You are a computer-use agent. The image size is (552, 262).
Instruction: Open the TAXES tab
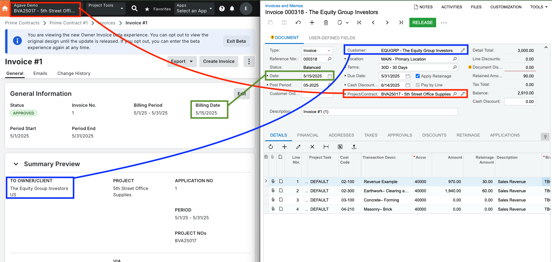click(371, 135)
